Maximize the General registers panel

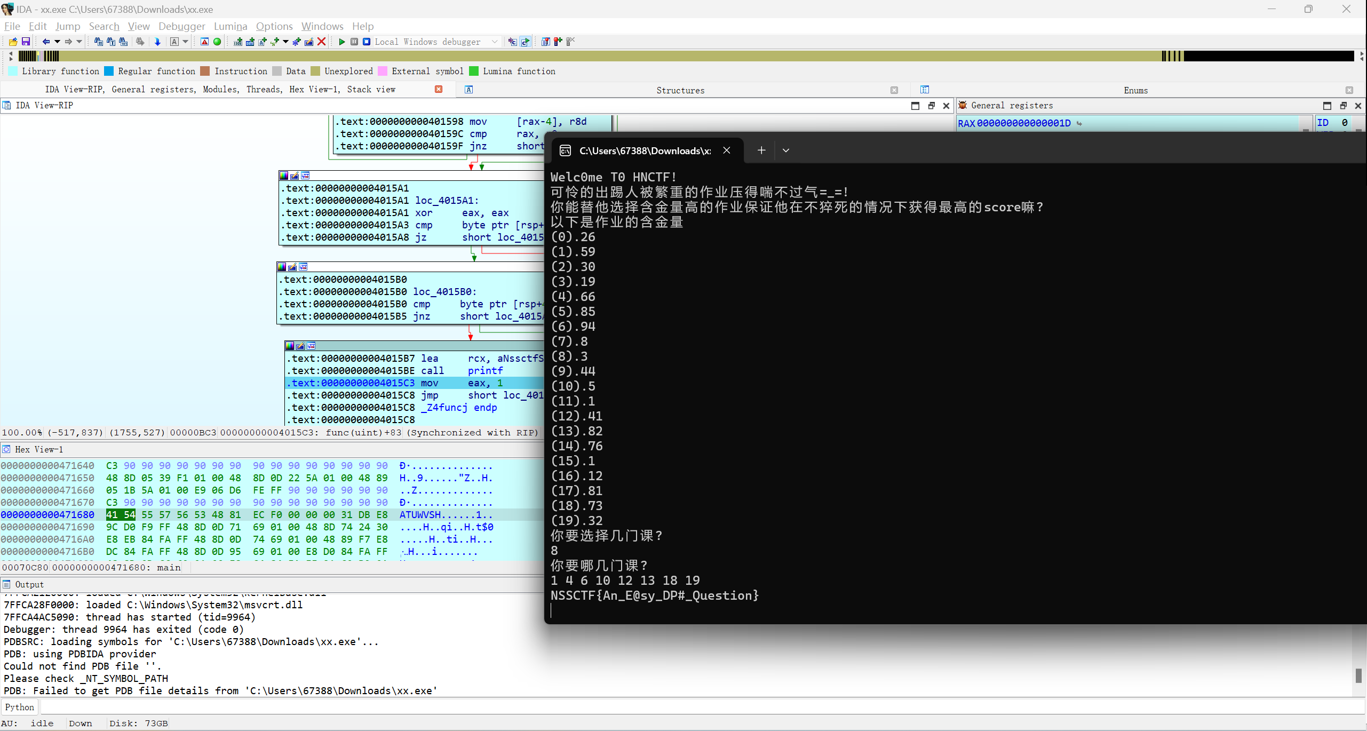(x=1327, y=106)
